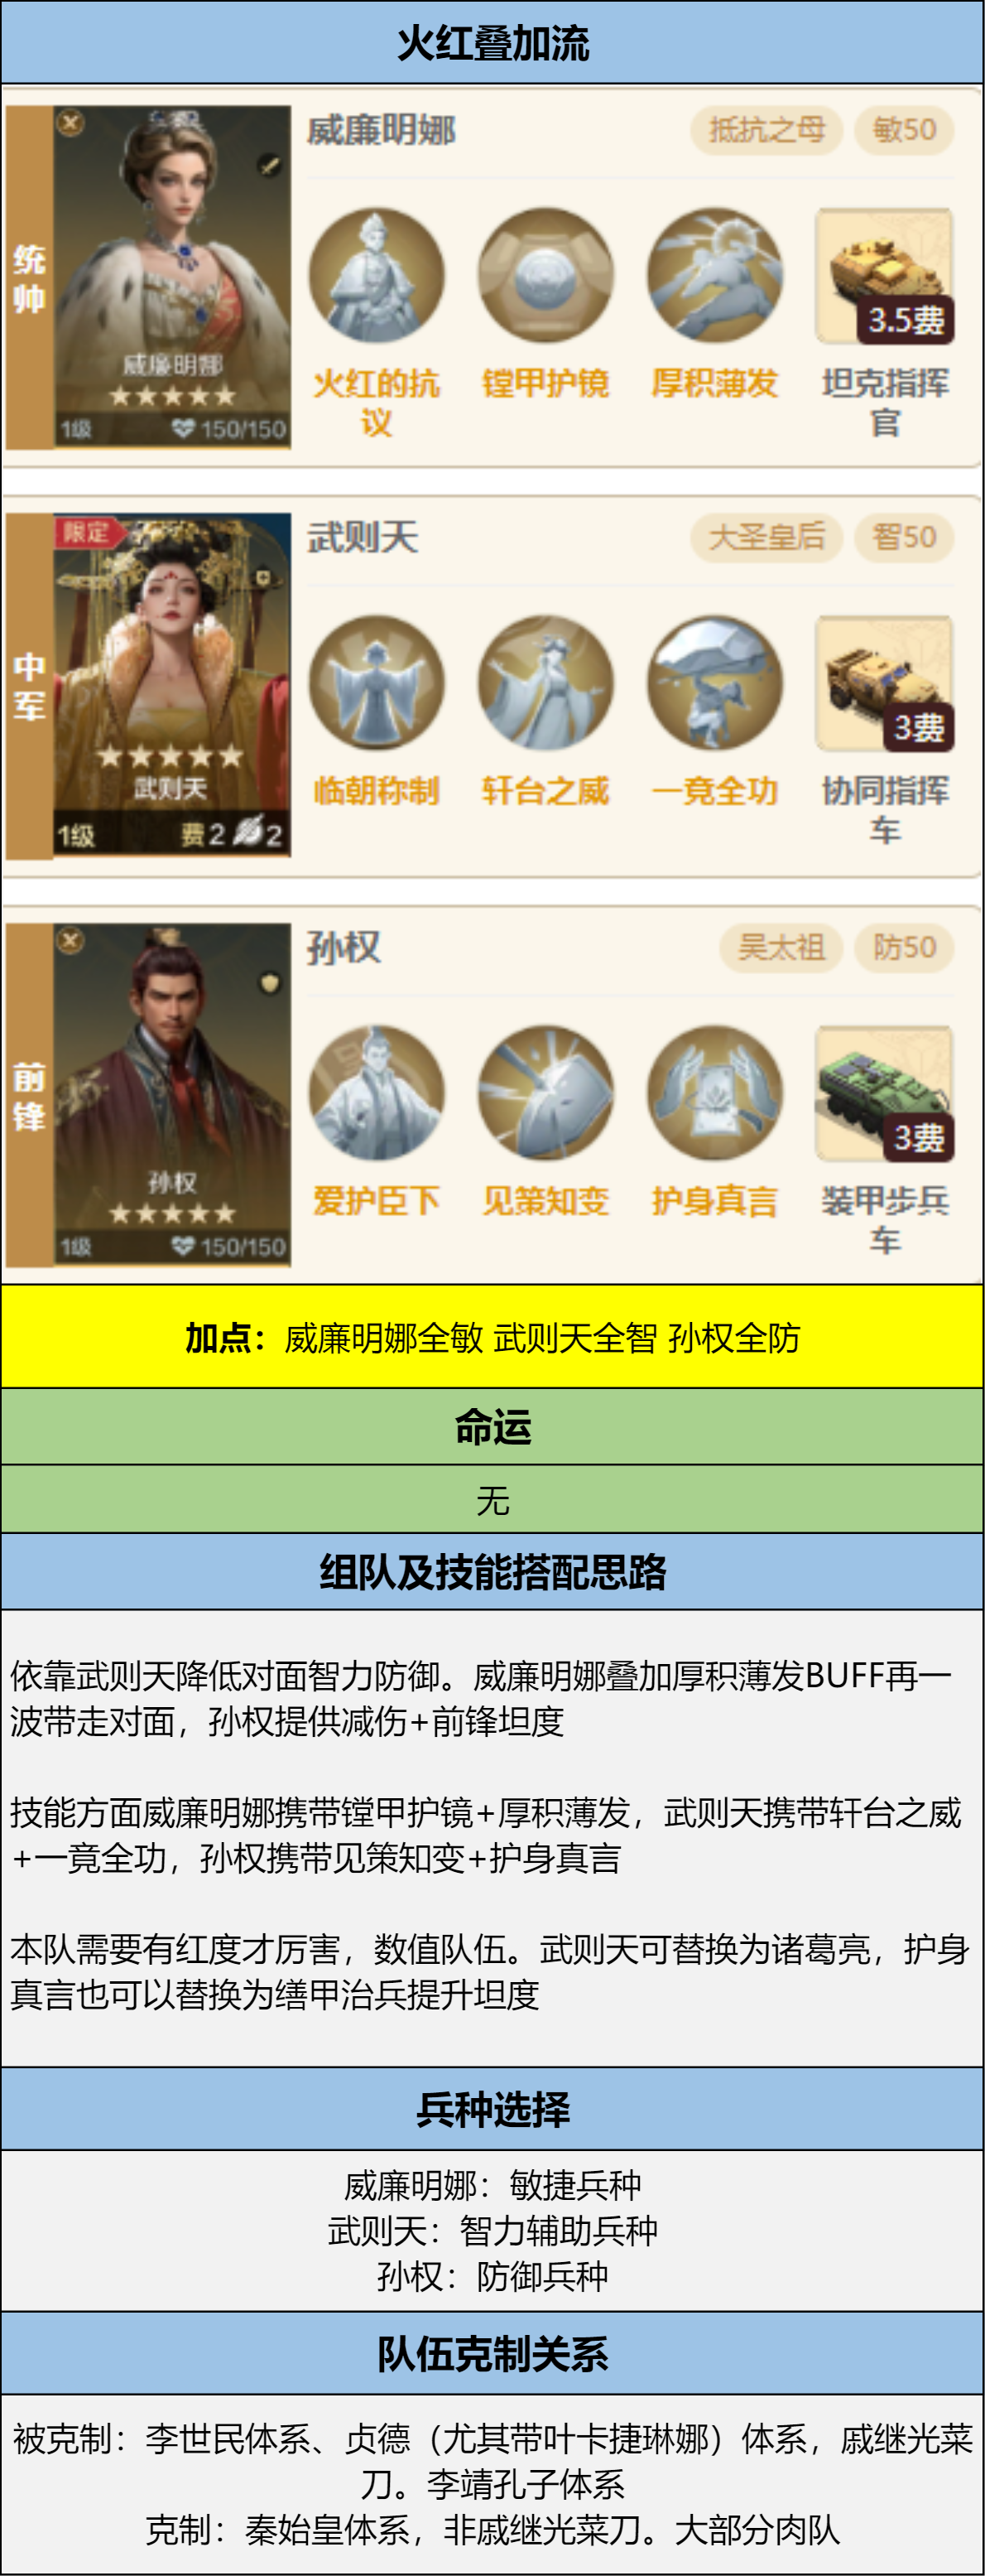Tap the 见策知变 skill icon
985x2576 pixels.
click(545, 1093)
